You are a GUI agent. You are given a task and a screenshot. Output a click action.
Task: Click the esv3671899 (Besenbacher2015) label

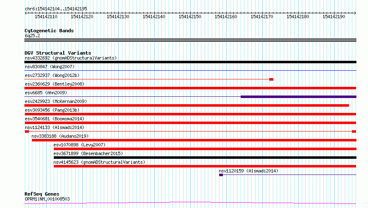(88, 153)
